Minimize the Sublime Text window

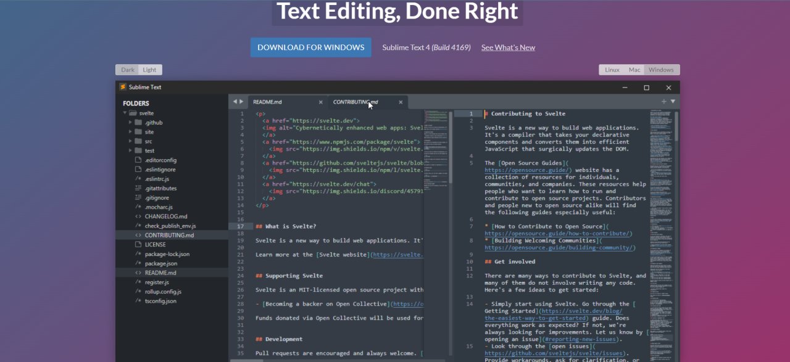(x=625, y=88)
